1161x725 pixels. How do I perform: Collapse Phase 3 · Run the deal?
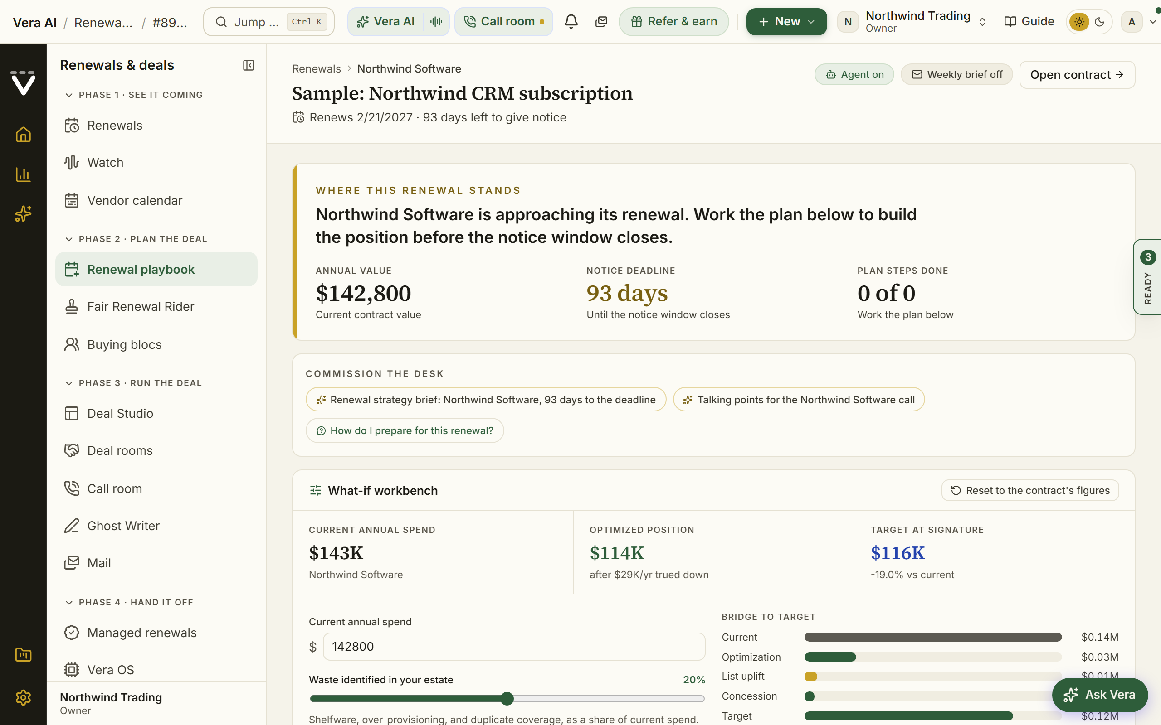(133, 383)
